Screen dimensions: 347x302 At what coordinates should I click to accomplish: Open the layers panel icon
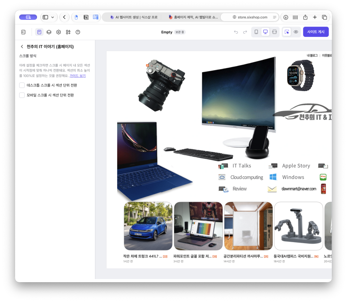[x=49, y=32]
